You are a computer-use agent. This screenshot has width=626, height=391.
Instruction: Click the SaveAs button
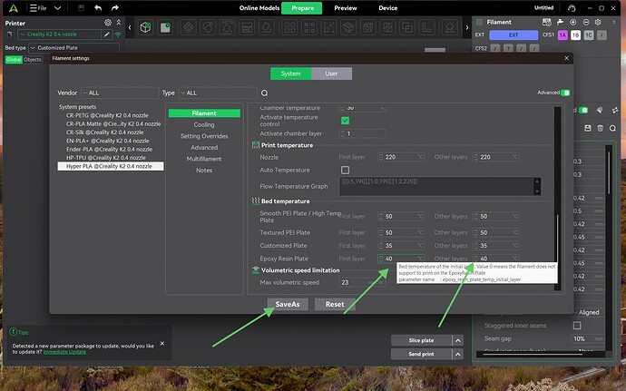pyautogui.click(x=288, y=304)
